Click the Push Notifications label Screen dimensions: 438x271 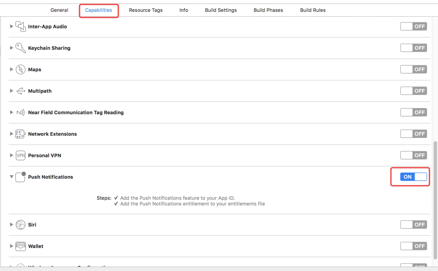[51, 177]
